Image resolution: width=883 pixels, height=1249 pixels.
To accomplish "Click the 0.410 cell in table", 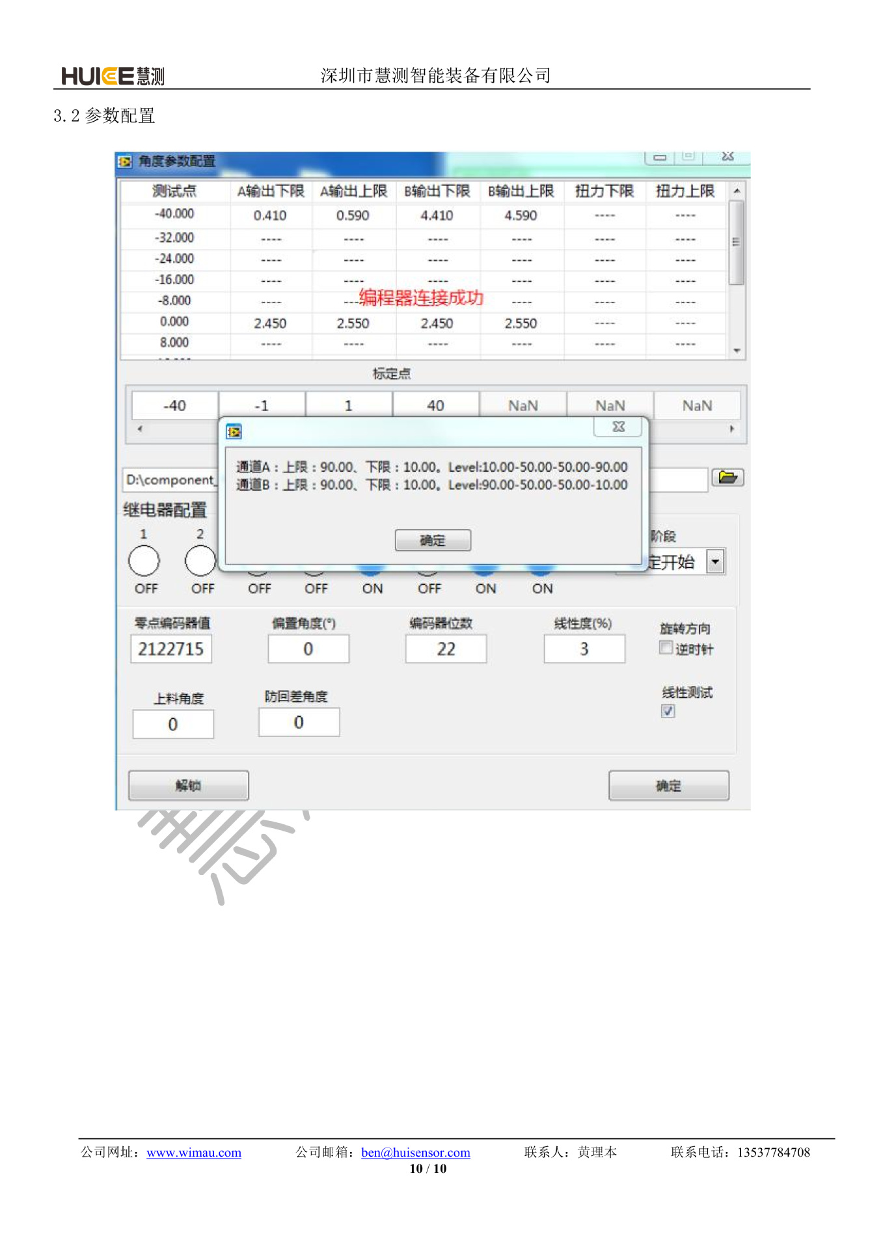I will [x=270, y=215].
